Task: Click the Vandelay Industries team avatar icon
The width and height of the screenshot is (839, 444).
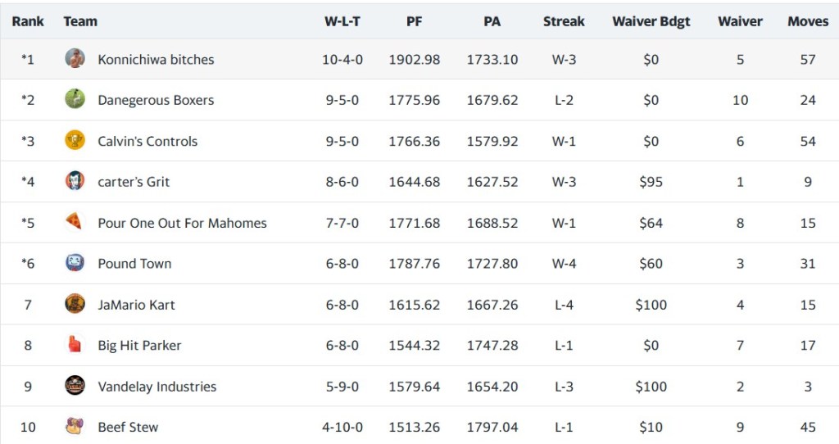Action: (75, 386)
